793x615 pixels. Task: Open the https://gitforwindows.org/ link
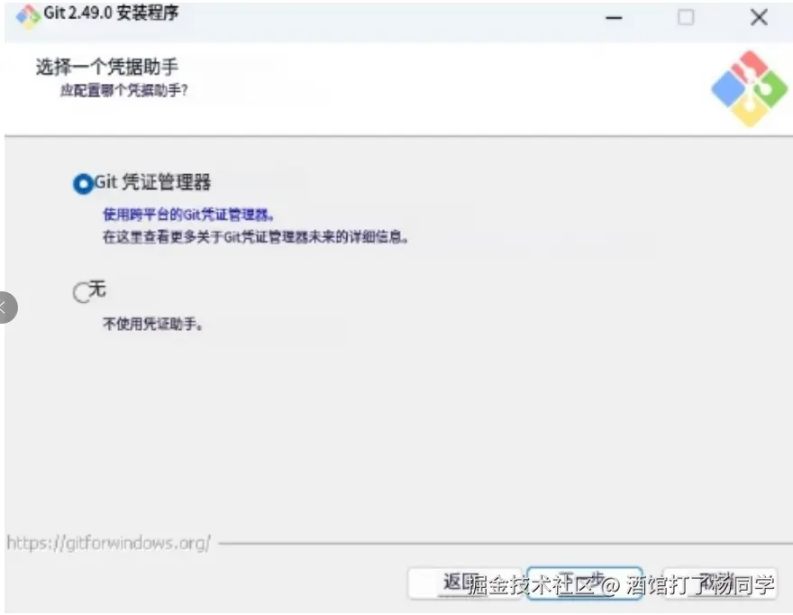(109, 543)
